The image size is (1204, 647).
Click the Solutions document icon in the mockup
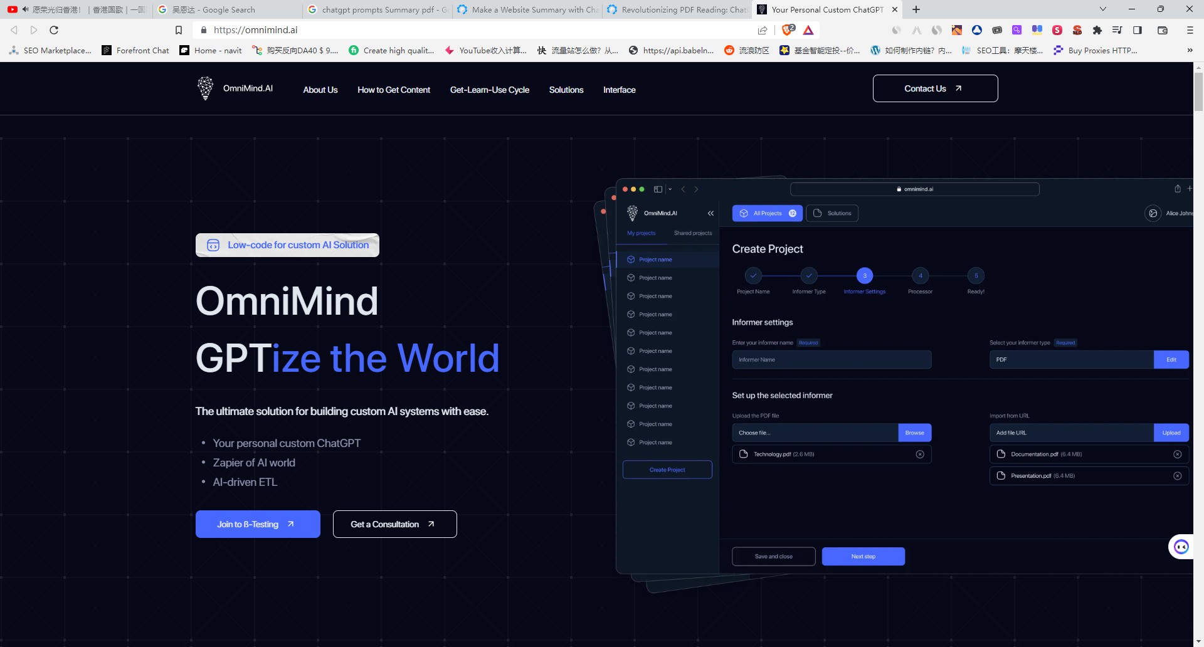(x=817, y=213)
